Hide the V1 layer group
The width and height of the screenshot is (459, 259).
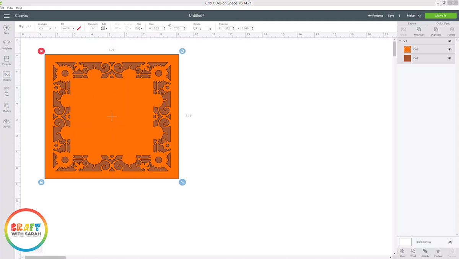450,40
